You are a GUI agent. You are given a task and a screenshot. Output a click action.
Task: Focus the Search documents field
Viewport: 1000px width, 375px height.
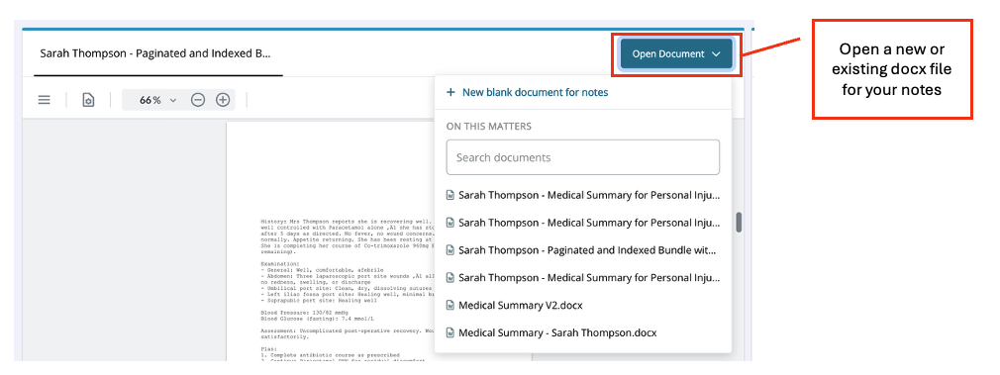point(583,157)
